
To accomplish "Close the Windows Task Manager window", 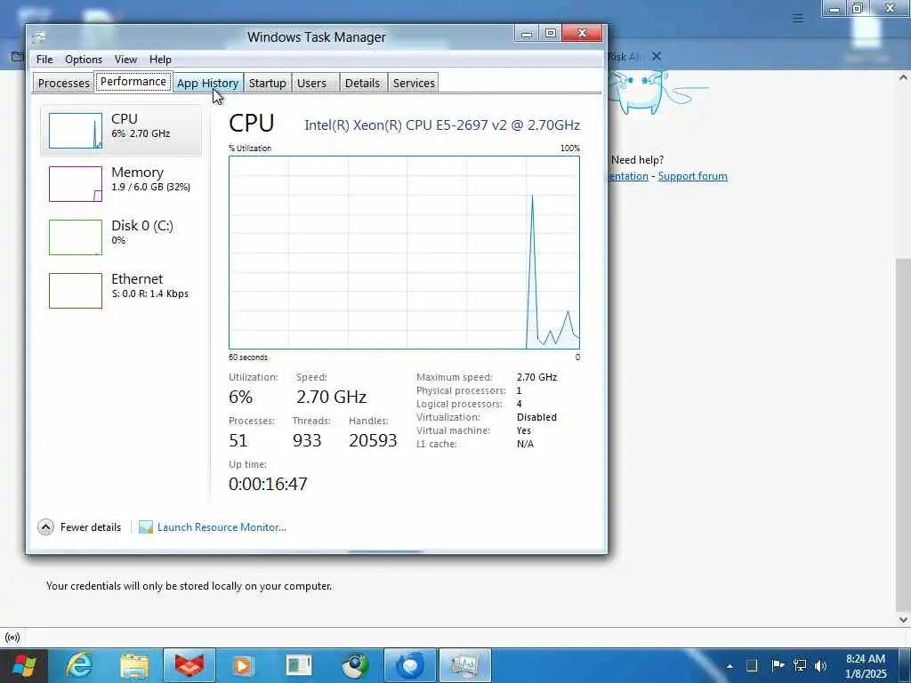I will point(582,33).
